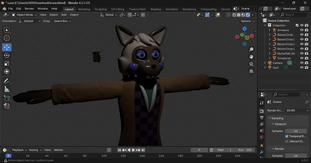311x163 pixels.
Task: Open the Object Mode dropdown
Action: [x=24, y=15]
